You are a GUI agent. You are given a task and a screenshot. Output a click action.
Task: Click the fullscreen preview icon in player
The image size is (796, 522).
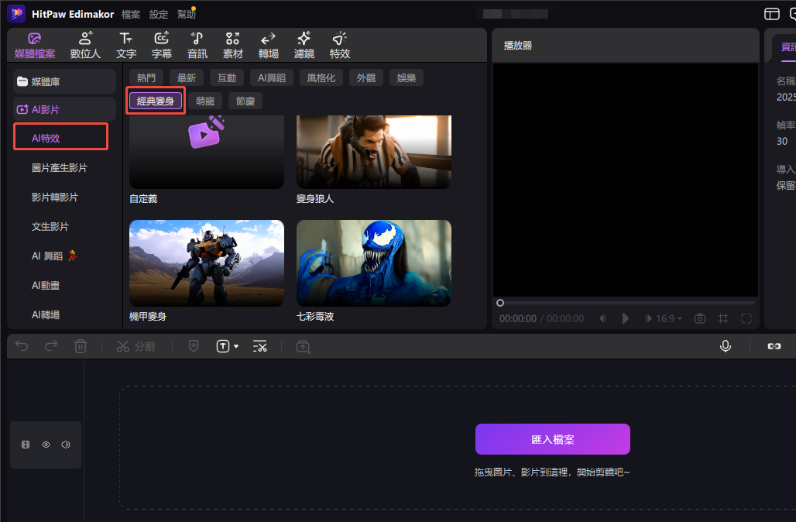click(x=746, y=318)
